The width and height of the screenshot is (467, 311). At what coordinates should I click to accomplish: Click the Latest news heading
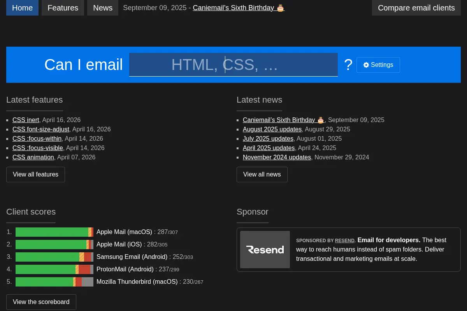point(259,100)
